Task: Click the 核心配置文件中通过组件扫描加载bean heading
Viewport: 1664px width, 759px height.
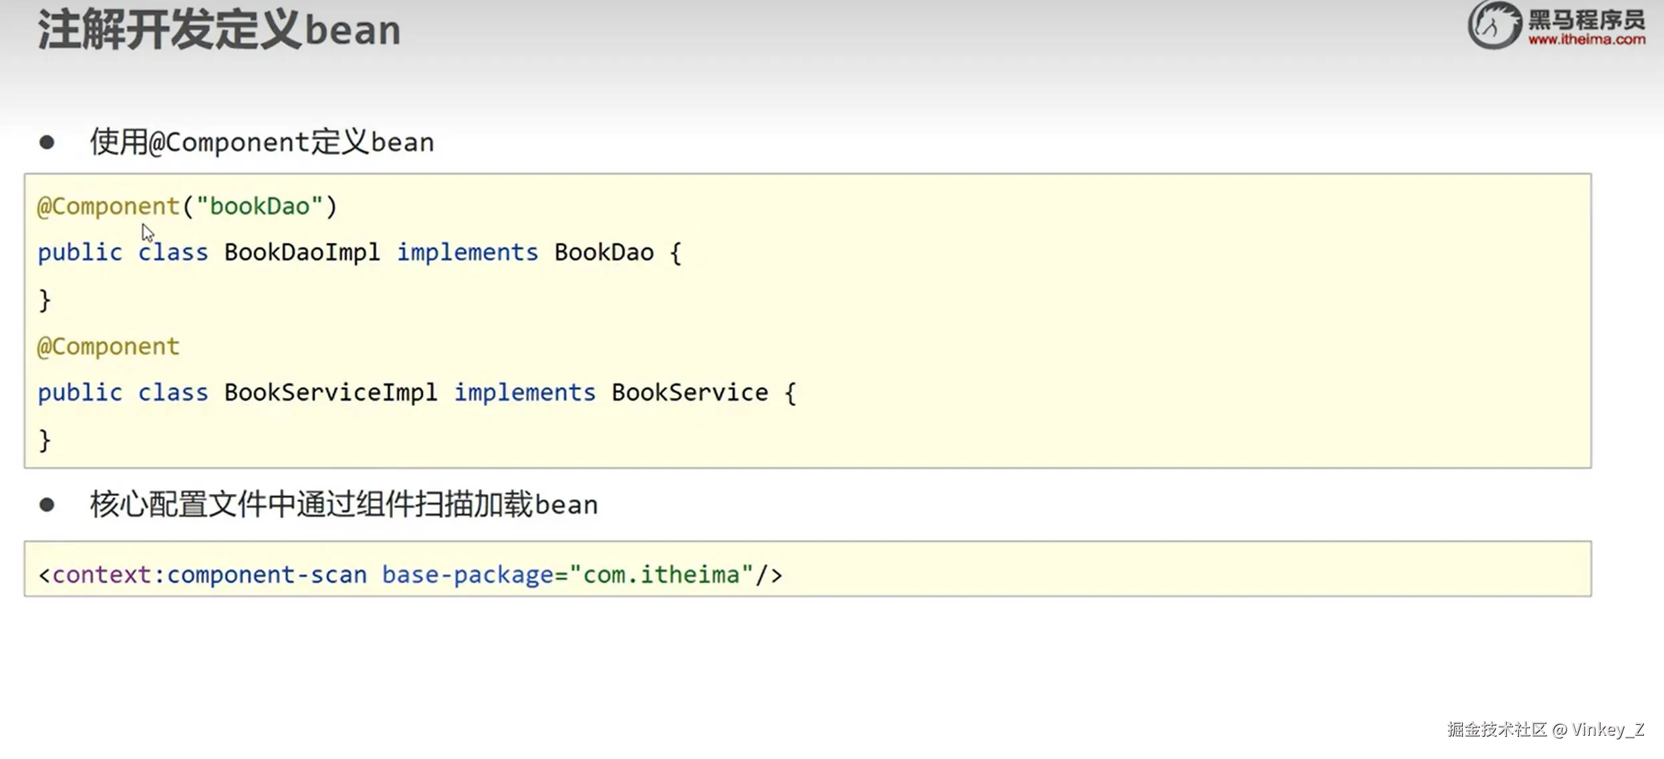Action: tap(343, 505)
